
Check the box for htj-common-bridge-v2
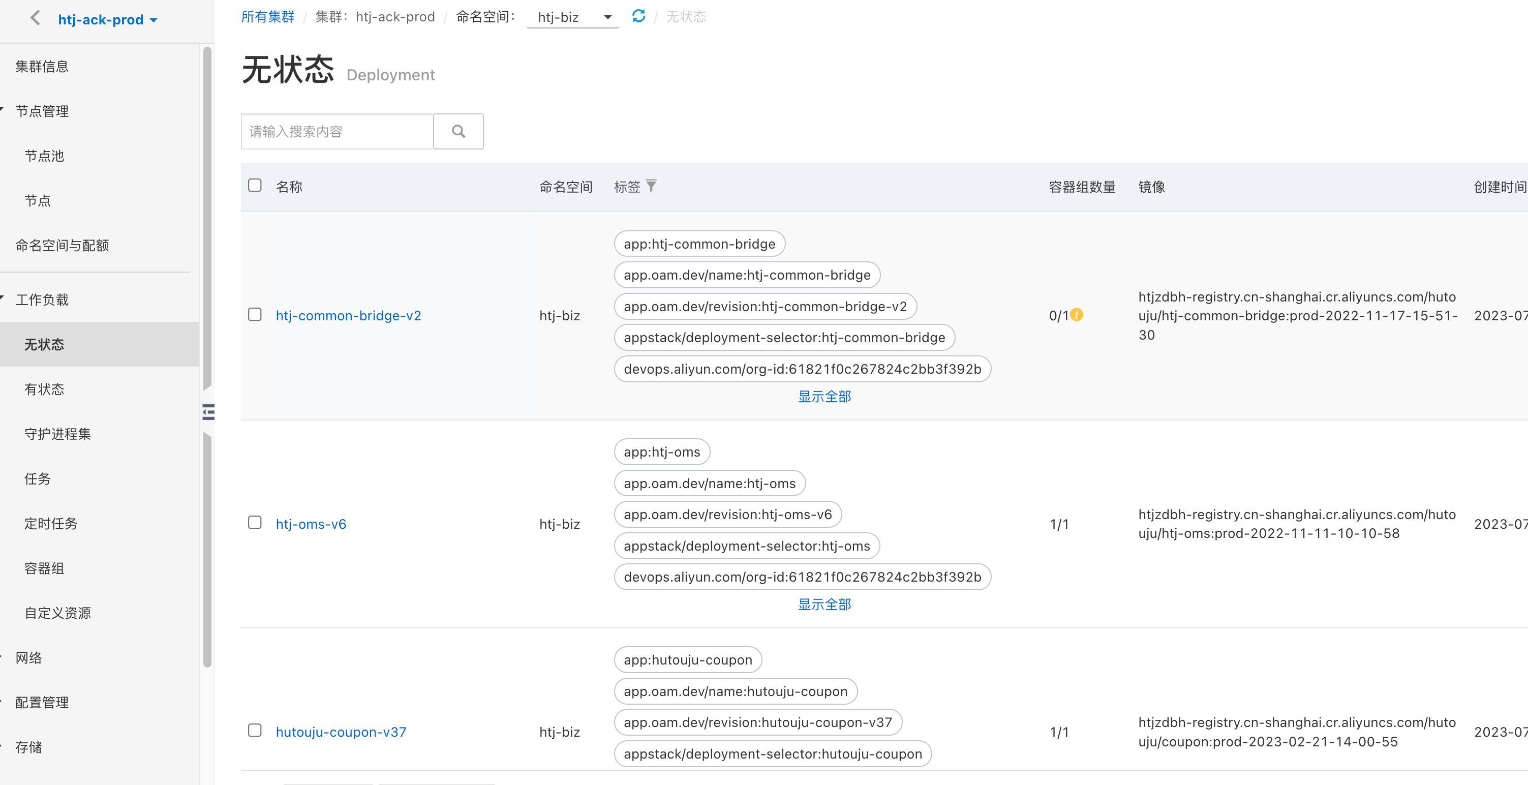tap(255, 315)
